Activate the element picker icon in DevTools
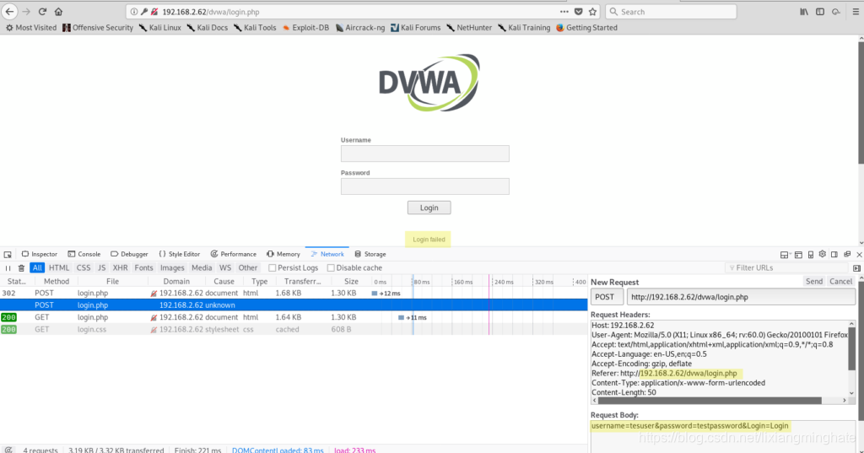 pos(8,255)
